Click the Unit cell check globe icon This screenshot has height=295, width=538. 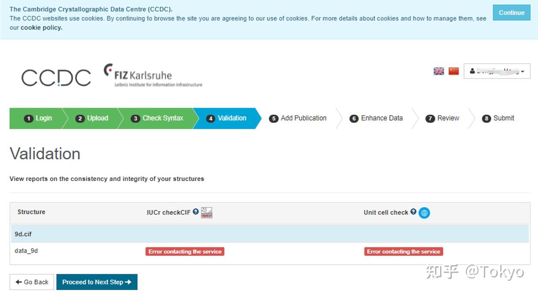(x=424, y=213)
